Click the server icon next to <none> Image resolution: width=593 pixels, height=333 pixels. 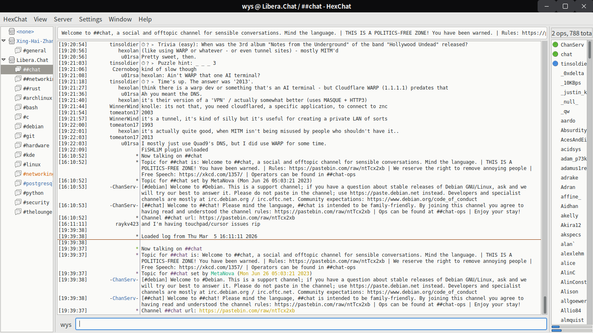[x=11, y=31]
